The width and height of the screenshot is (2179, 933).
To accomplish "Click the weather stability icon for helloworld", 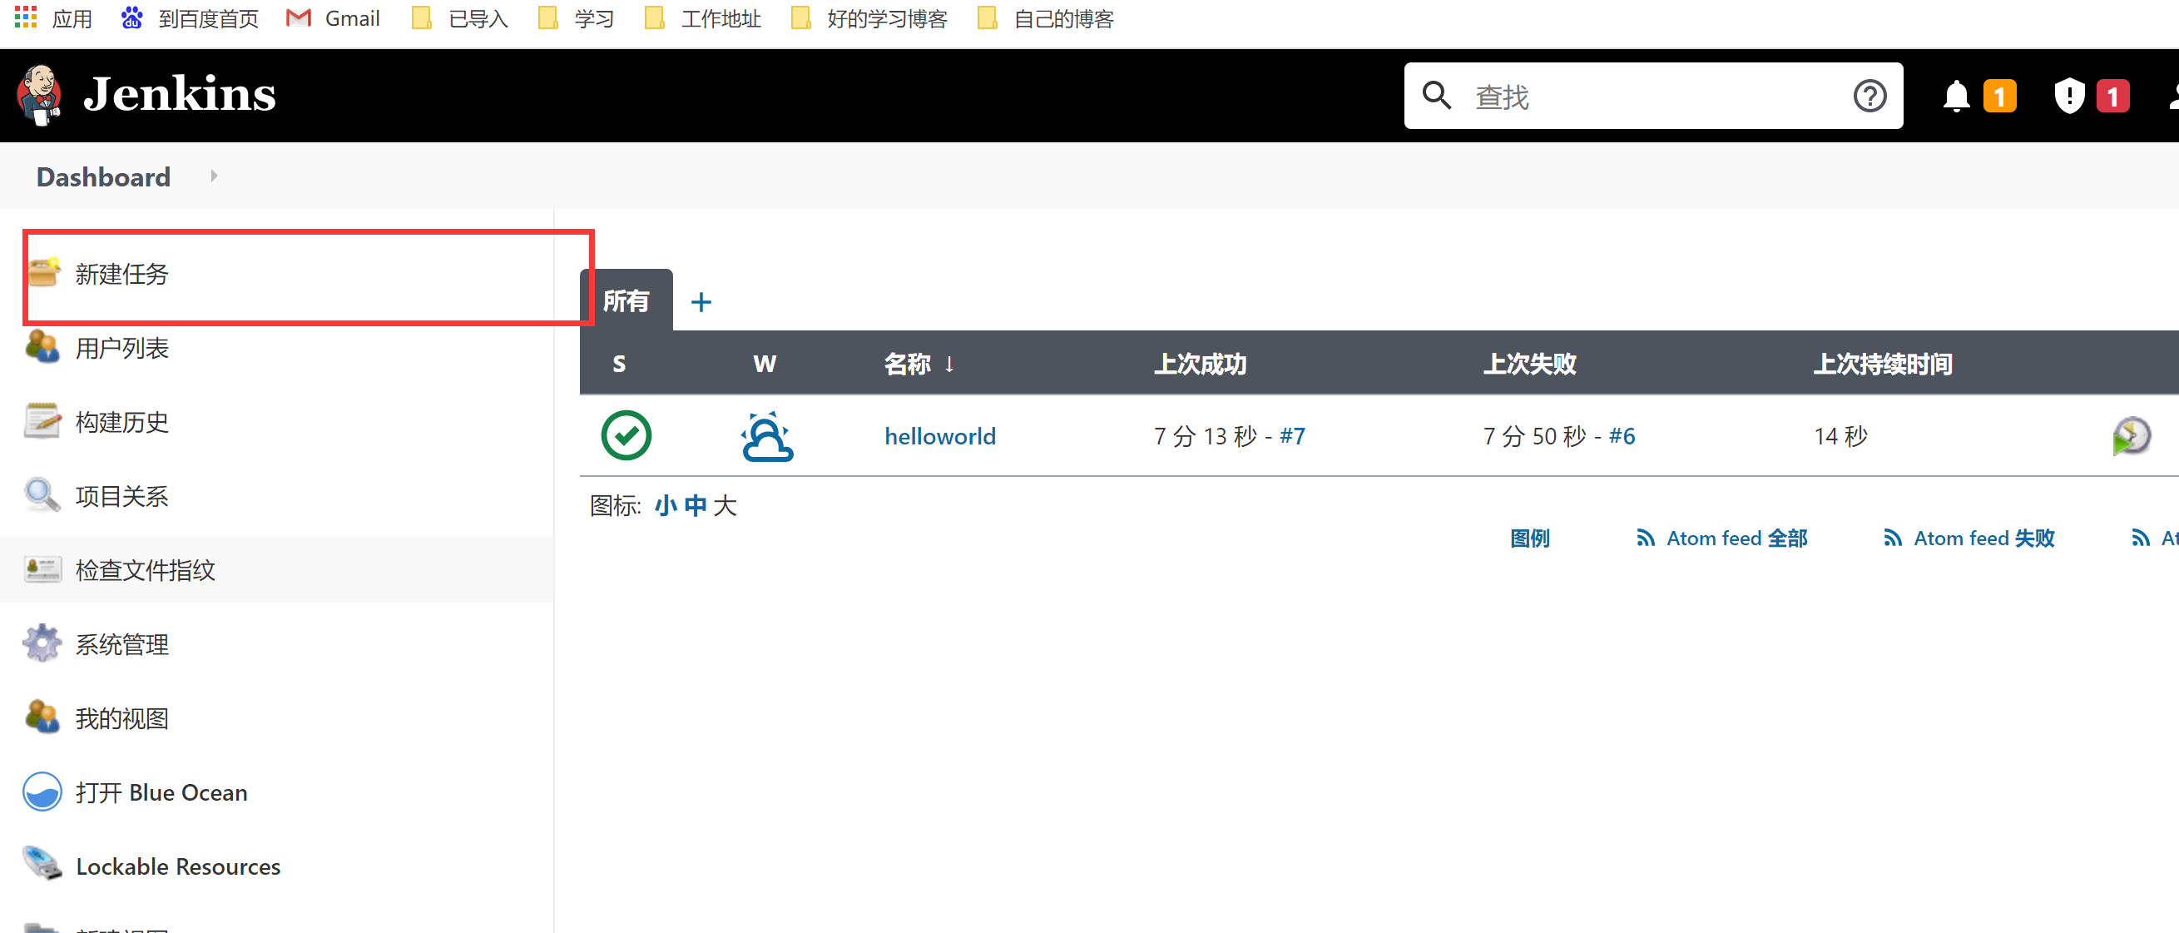I will [x=765, y=435].
